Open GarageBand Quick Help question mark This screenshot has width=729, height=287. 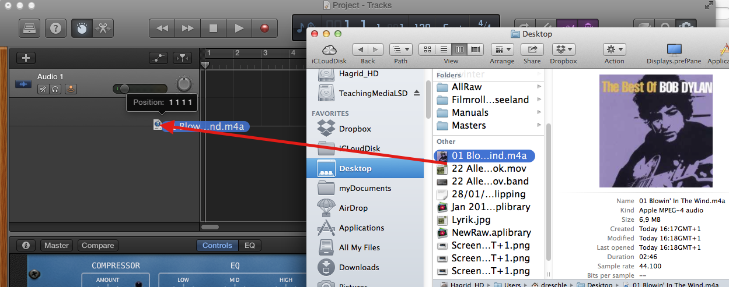(55, 28)
